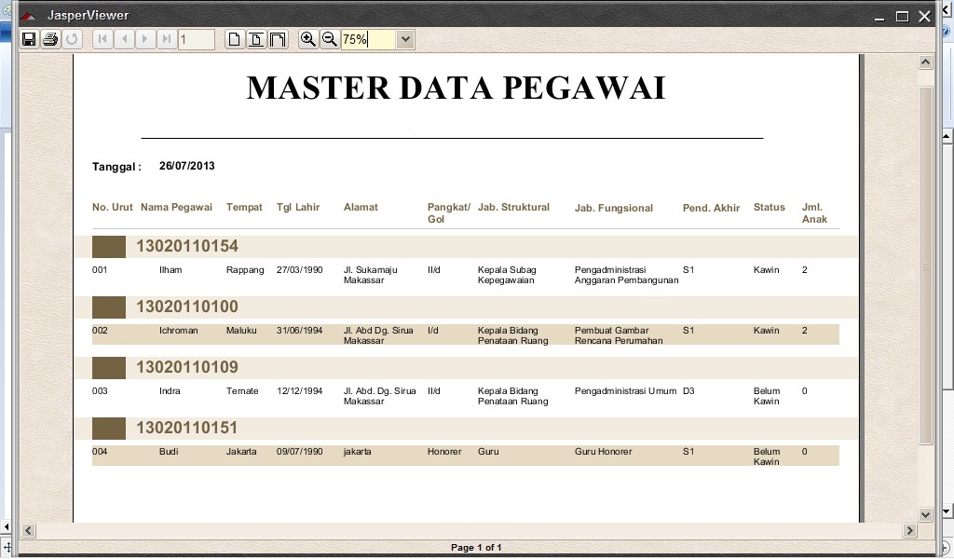
Task: Print the Master Data Pegawai report
Action: (51, 38)
